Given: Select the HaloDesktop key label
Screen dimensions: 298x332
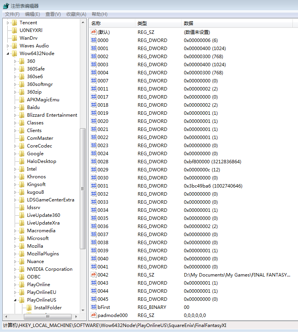Looking at the screenshot, I should 42,161.
